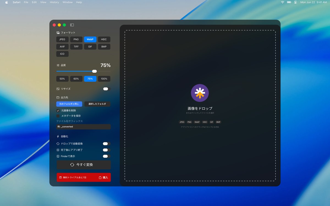Viewport: 330px width, 206px height.
Task: Toggle Finderで表示 switch
Action: (107, 156)
